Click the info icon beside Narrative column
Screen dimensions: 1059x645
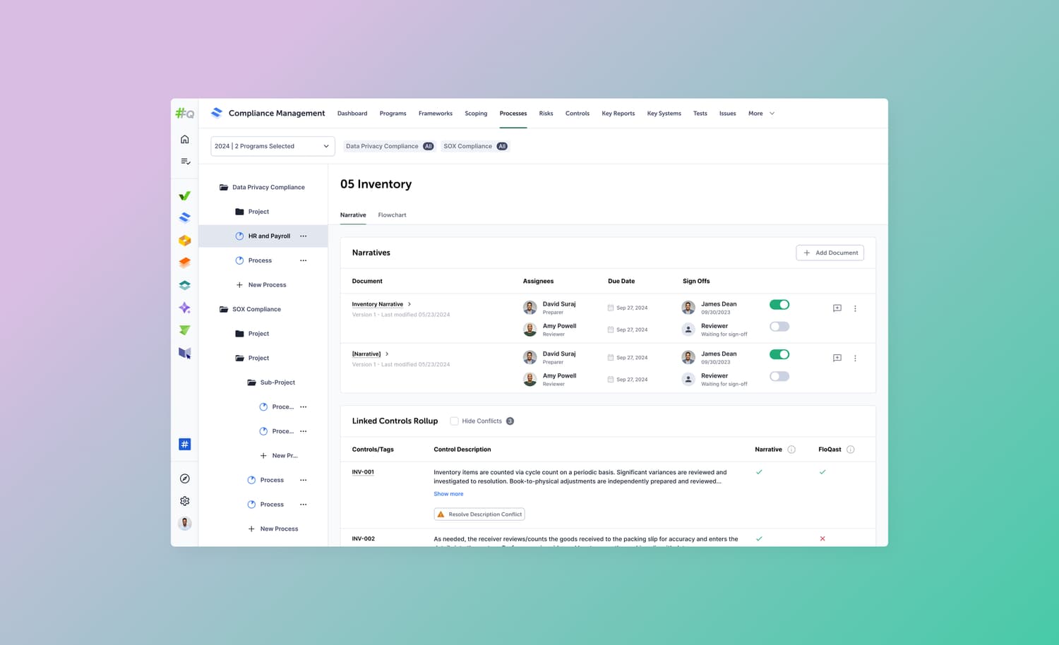(791, 450)
